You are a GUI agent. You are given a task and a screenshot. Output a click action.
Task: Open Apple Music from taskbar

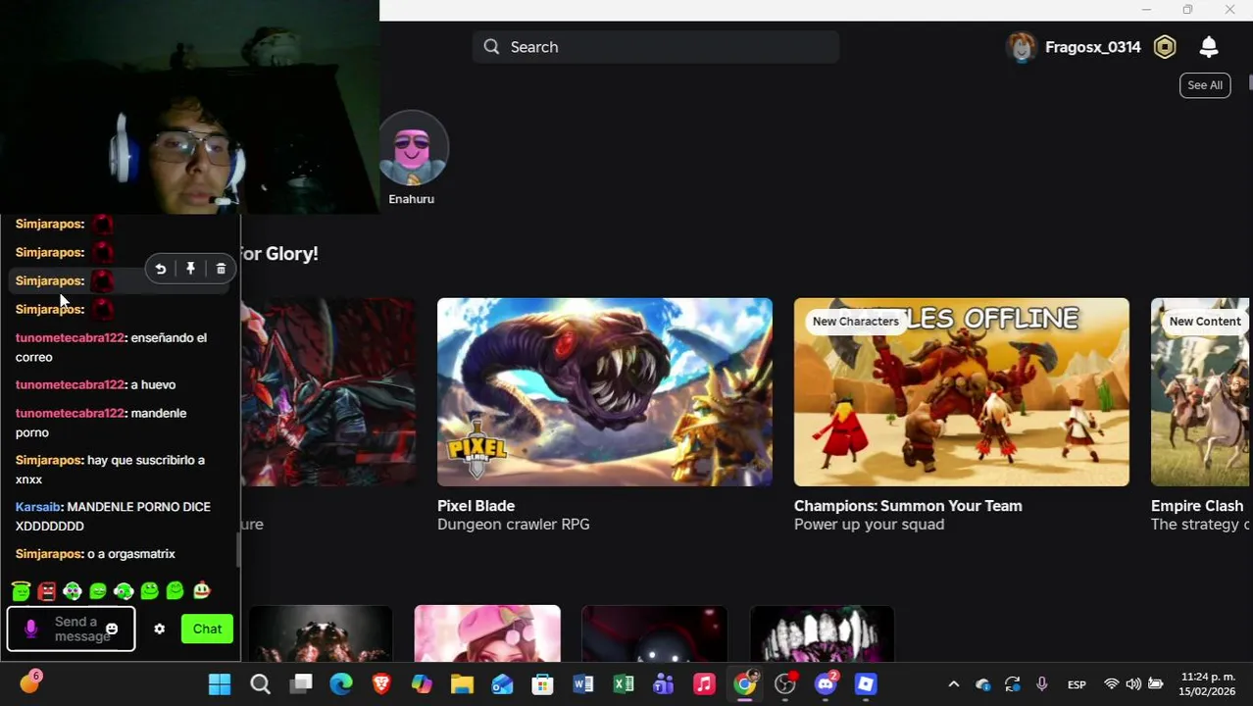[x=704, y=684]
